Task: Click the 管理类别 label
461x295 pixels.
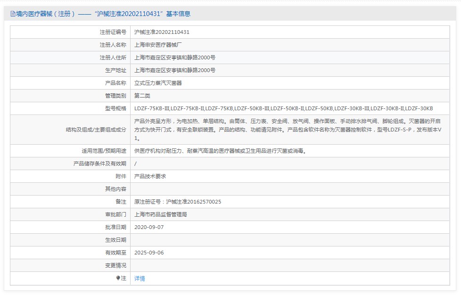Action: coord(115,96)
